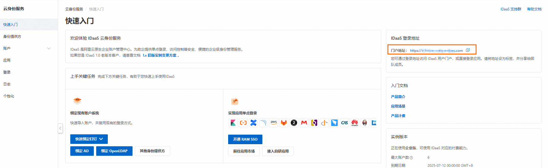The image size is (548, 168).
Task: Select 快速入门 in the sidebar
Action: (29, 24)
